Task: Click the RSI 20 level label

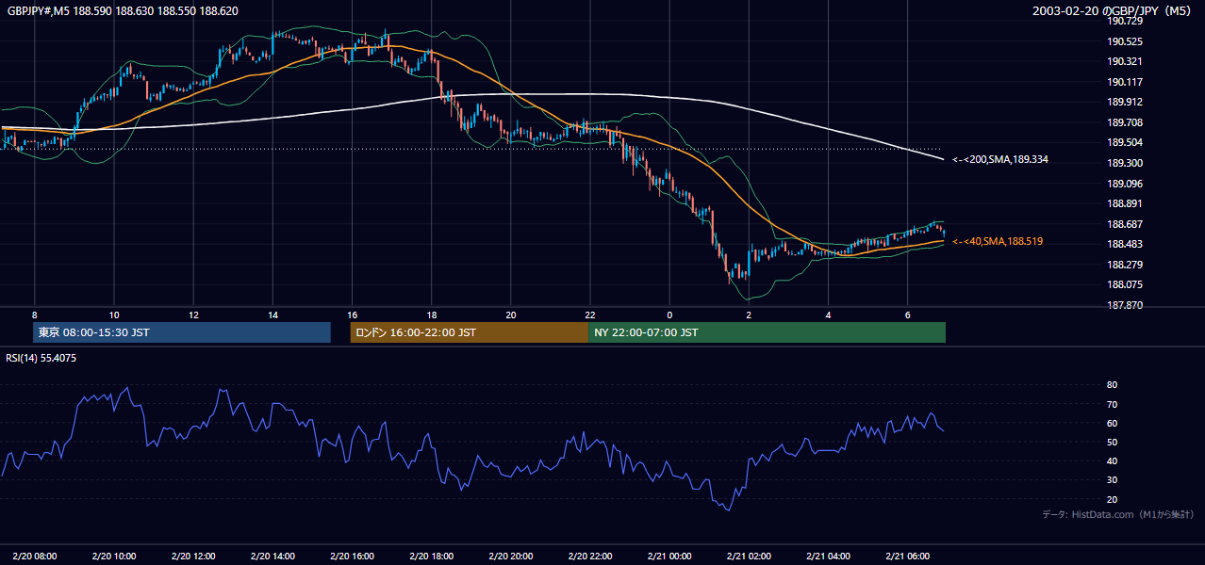Action: 1113,500
